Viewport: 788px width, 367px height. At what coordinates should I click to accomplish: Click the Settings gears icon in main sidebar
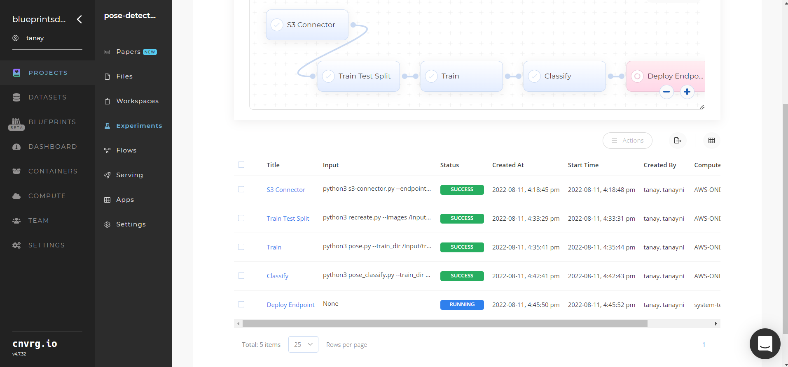(x=16, y=245)
